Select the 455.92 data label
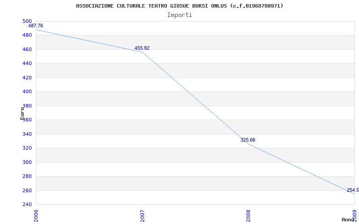This screenshot has width=359, height=224. (142, 48)
